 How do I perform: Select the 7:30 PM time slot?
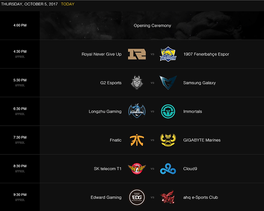pyautogui.click(x=20, y=137)
